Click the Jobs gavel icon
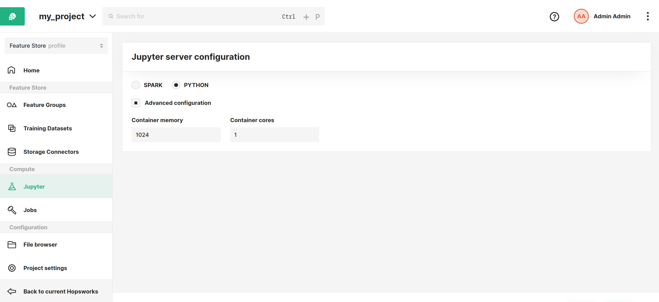Viewport: 659px width, 302px height. click(12, 210)
